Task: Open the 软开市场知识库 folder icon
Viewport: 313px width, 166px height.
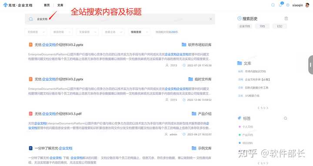Action: (x=184, y=44)
